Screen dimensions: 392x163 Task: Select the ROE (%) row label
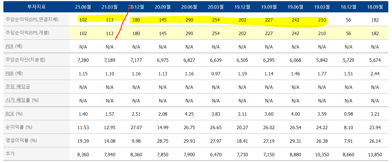pyautogui.click(x=14, y=114)
